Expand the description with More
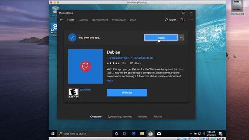The height and width of the screenshot is (140, 249). click(110, 80)
